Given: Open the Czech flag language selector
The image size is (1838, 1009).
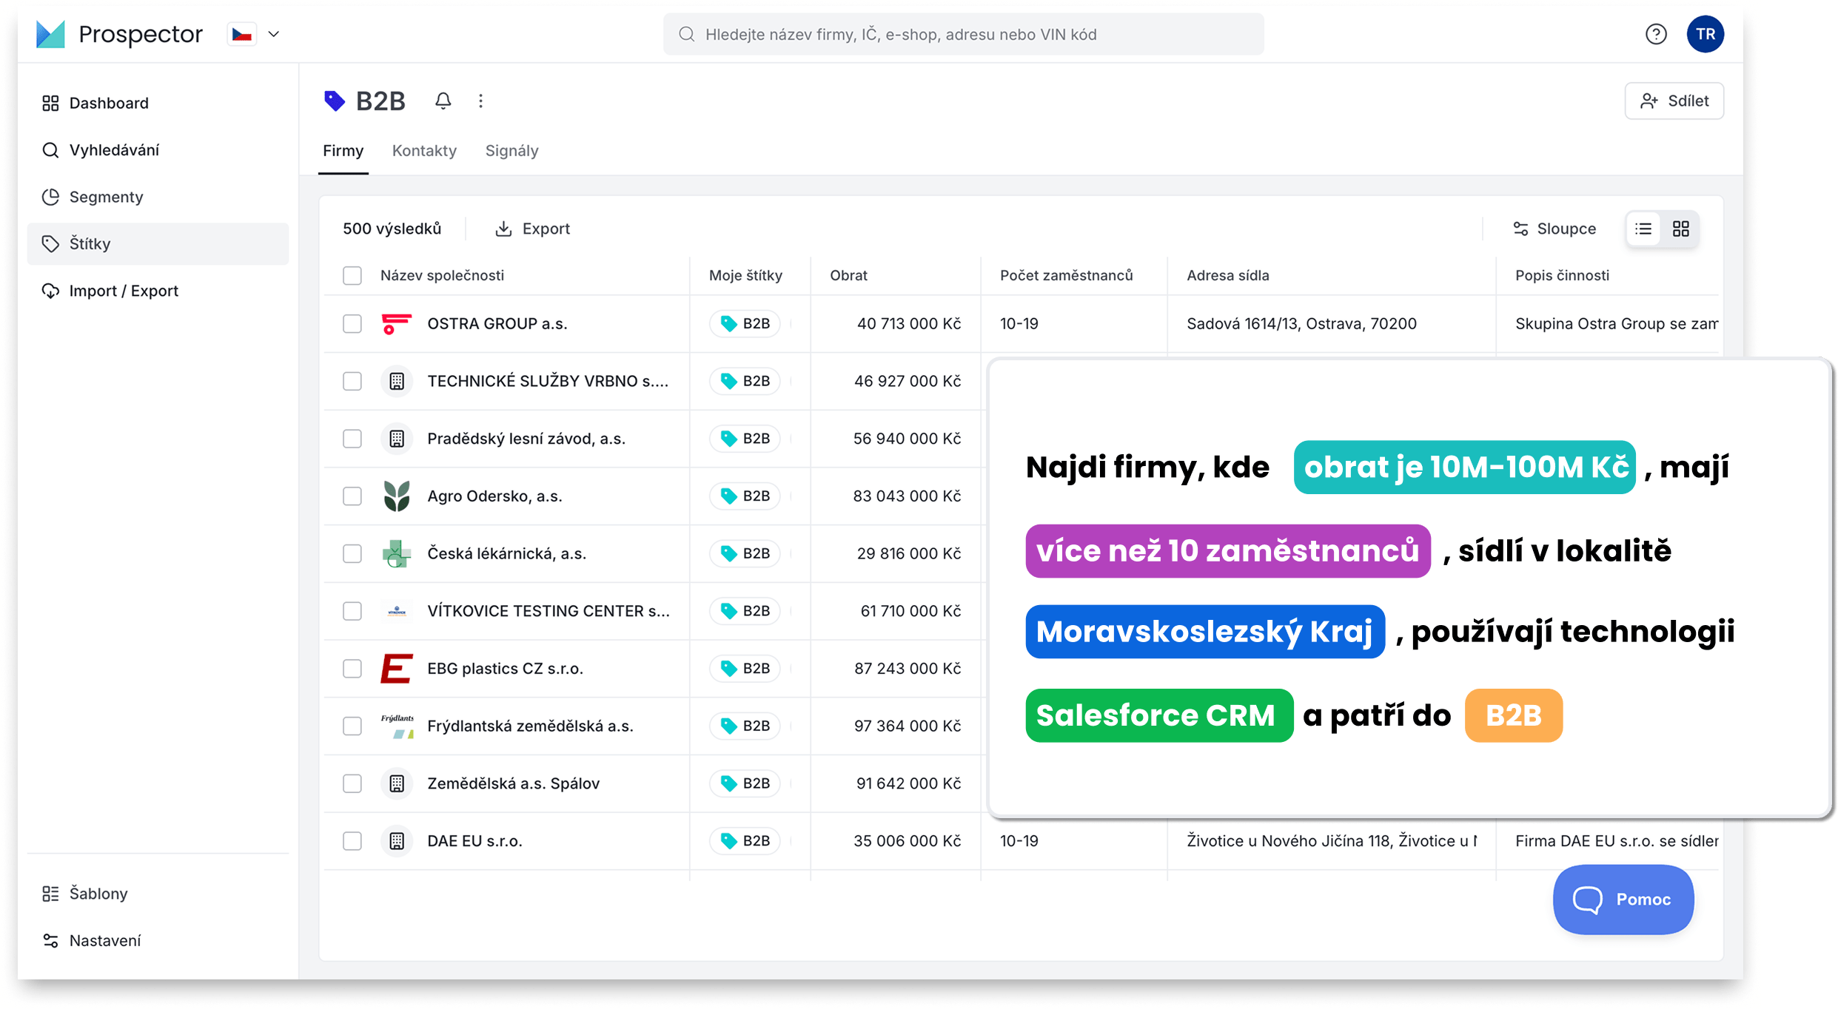Looking at the screenshot, I should [242, 34].
